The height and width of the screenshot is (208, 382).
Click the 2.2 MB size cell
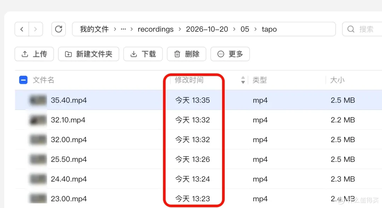[342, 120]
